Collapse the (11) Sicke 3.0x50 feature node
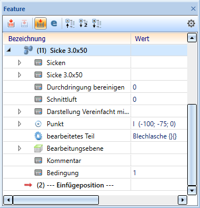This screenshot has width=200, height=208. coord(8,50)
